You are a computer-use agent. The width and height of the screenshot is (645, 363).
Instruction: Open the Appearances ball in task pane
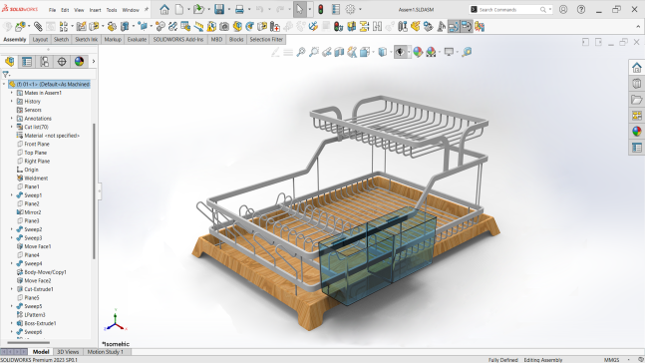coord(637,132)
